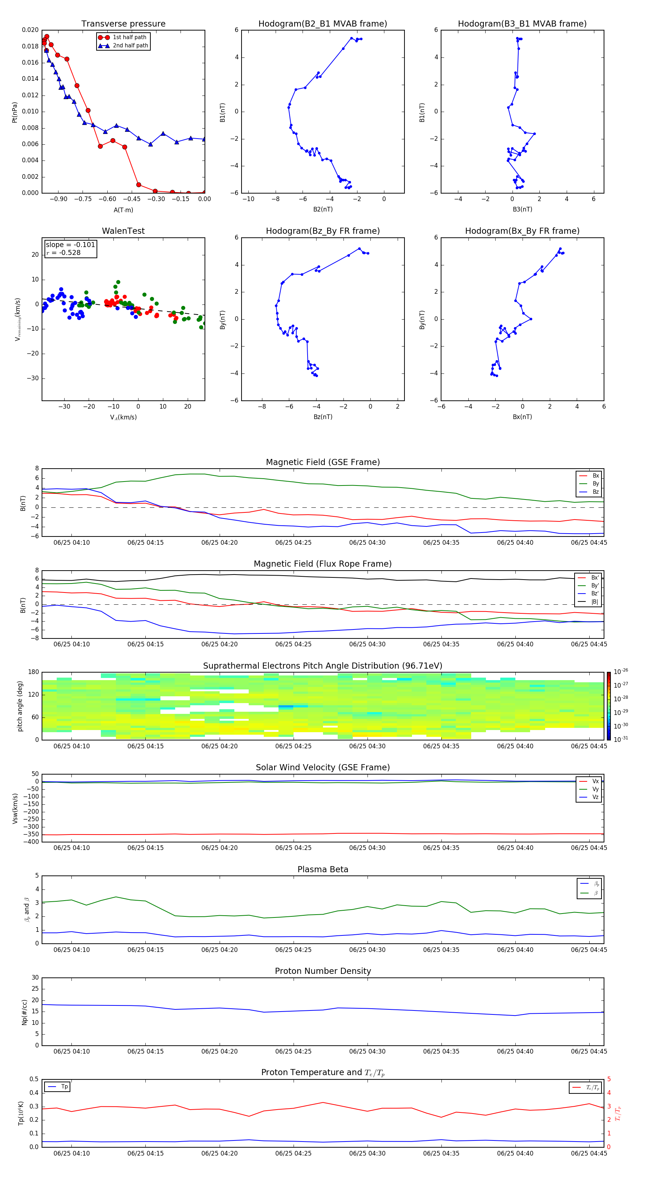646x1185 pixels.
Task: Select the β entry in Plasma Beta legend
Action: [x=589, y=893]
